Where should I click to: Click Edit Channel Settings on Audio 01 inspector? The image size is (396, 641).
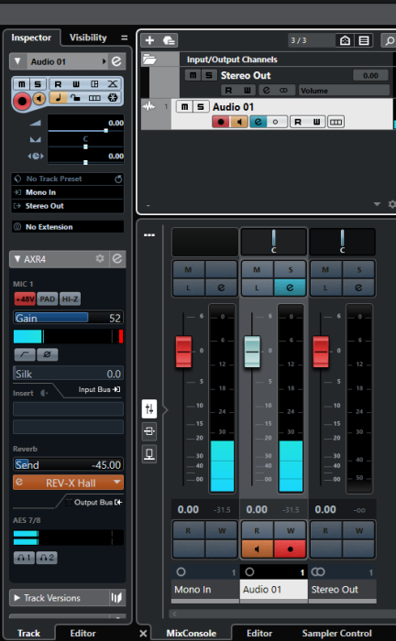[116, 61]
